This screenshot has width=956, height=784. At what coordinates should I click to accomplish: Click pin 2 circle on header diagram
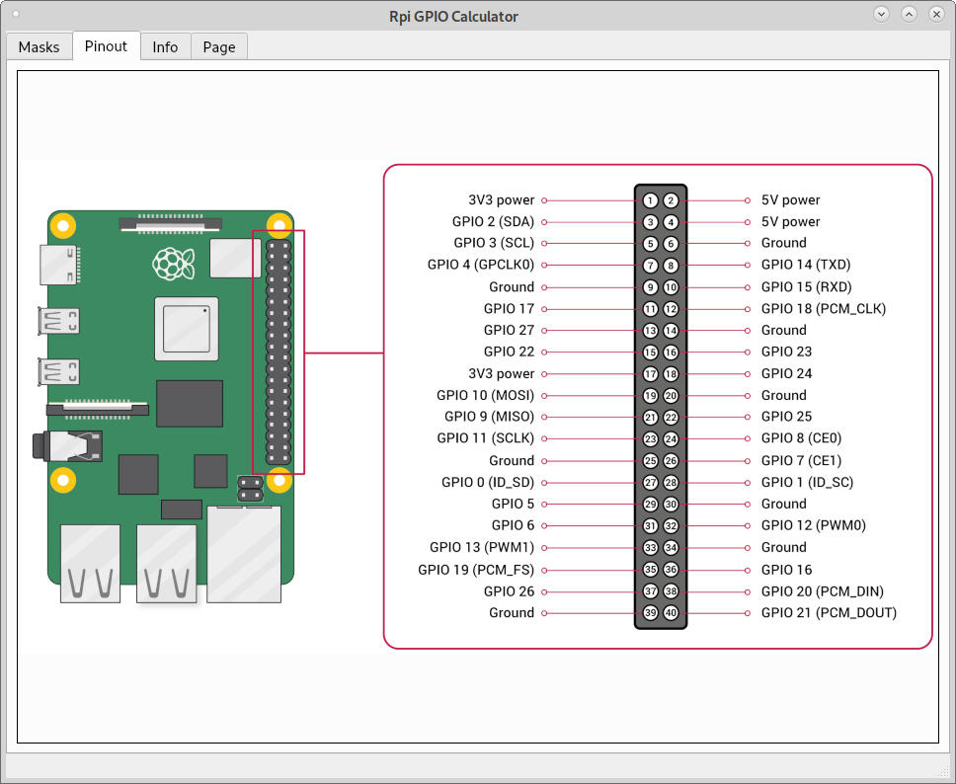(x=671, y=200)
